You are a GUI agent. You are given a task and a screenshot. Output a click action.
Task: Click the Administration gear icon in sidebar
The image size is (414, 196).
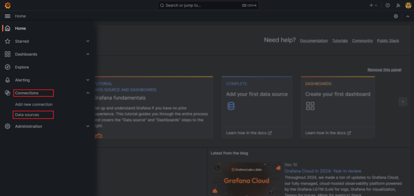[x=8, y=126]
